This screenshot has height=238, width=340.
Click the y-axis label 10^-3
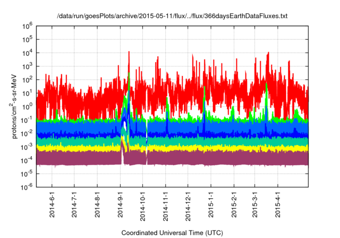27,147
